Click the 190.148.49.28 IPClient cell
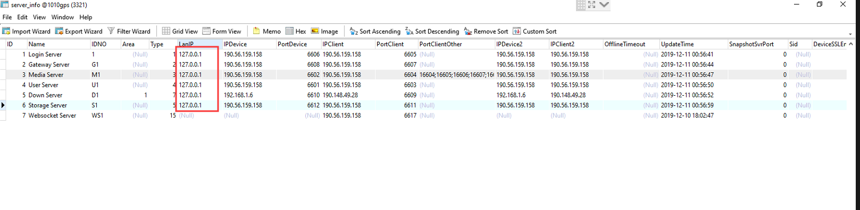The image size is (860, 210). point(348,95)
